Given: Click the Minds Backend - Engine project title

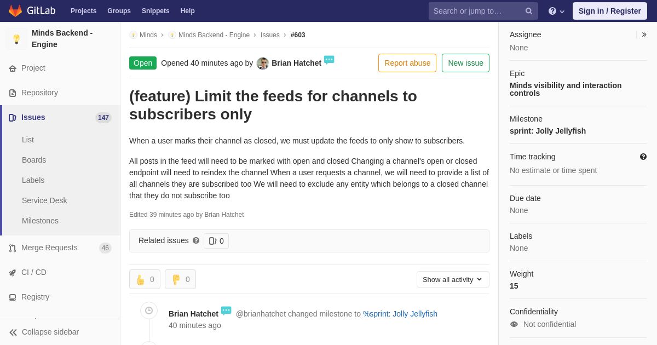Looking at the screenshot, I should [62, 39].
